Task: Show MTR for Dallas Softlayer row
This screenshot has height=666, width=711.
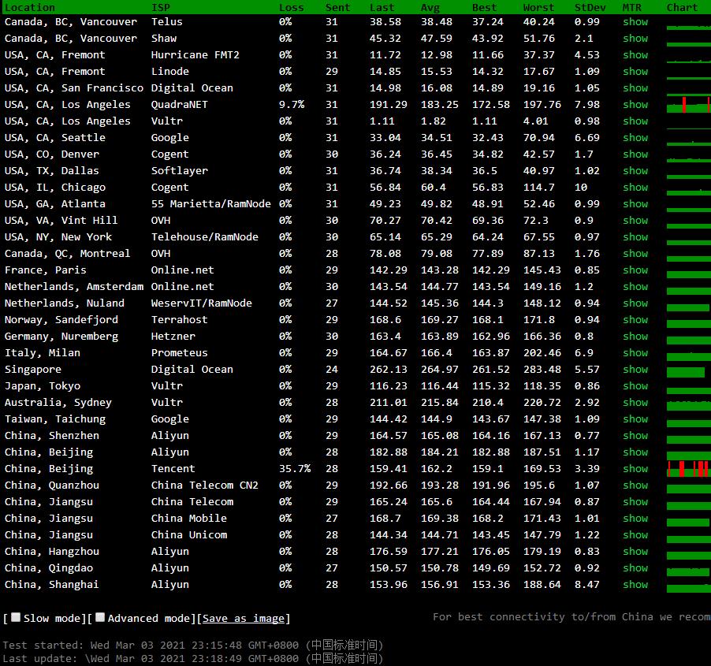Action: 635,171
